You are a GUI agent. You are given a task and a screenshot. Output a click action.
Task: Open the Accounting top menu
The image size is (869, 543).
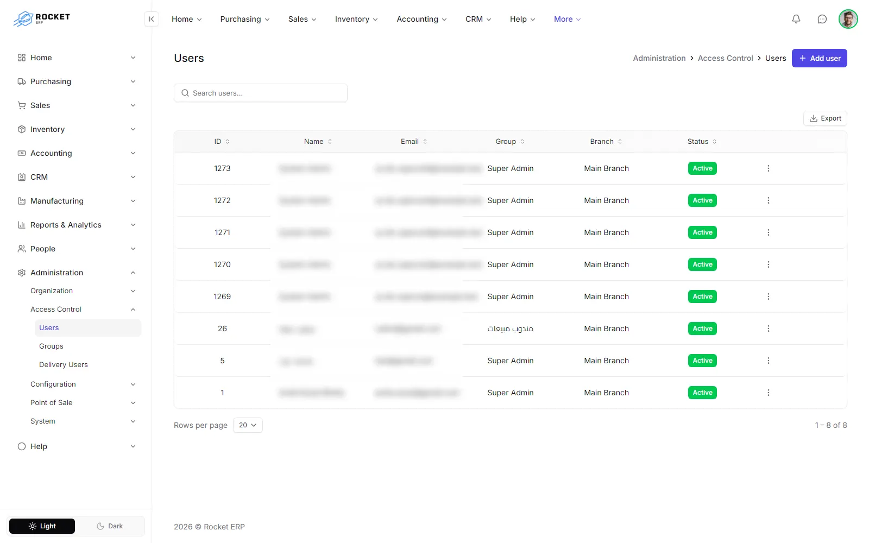click(421, 19)
